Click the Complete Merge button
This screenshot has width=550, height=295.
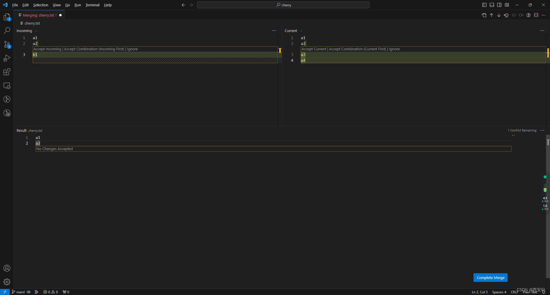(490, 278)
